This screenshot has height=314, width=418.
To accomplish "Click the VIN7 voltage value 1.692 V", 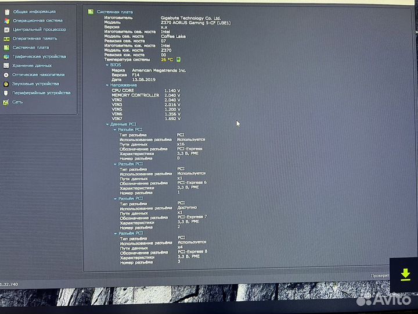I will (x=172, y=119).
